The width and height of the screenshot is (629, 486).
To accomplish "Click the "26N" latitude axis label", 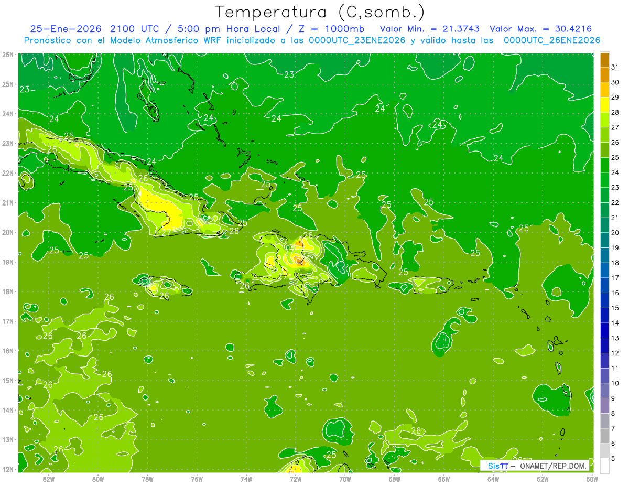I will (x=8, y=55).
